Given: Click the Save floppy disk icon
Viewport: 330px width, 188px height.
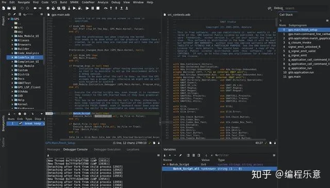Looking at the screenshot, I should coord(14,8).
